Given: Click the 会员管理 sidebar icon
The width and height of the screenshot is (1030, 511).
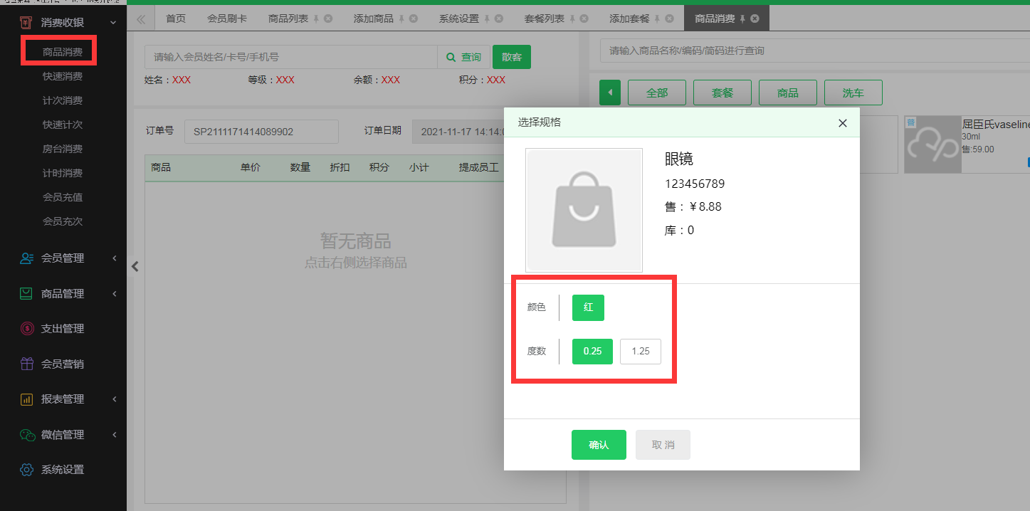Looking at the screenshot, I should pos(26,258).
